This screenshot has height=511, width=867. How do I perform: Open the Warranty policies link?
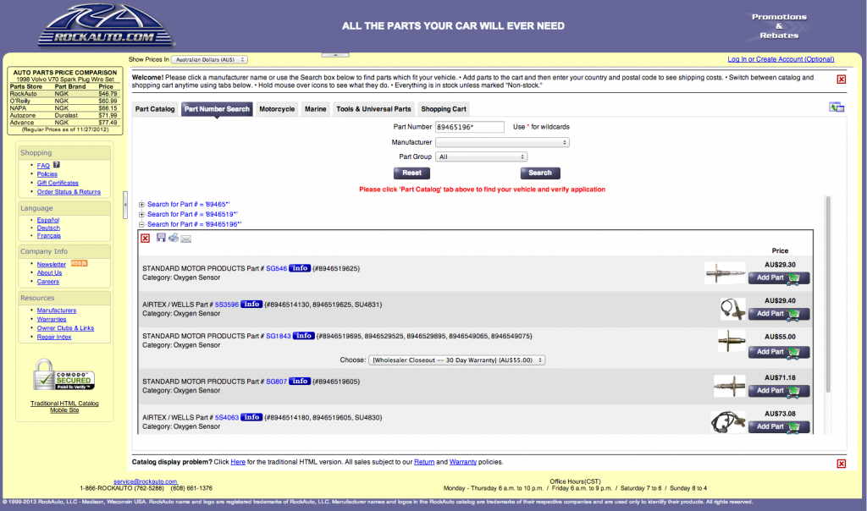tap(463, 462)
